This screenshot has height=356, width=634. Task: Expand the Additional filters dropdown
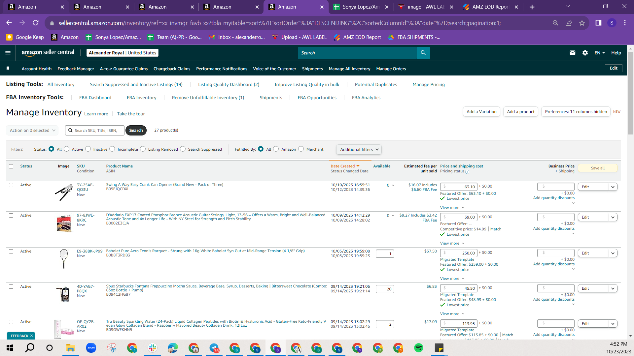[359, 149]
